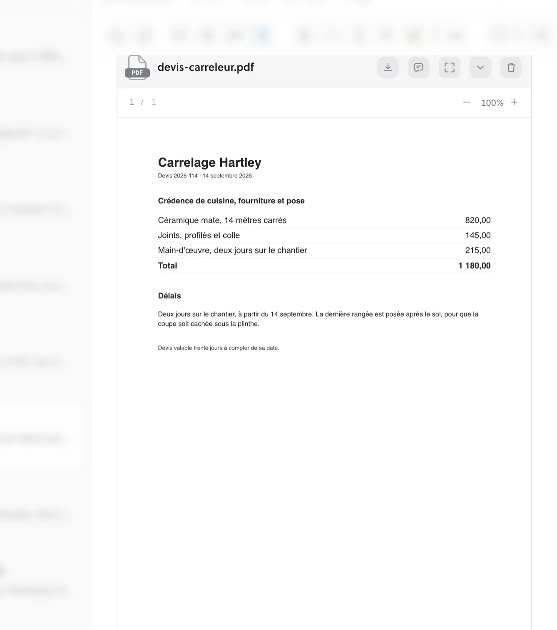
Task: Click the page indicator 1 / 1
Action: pyautogui.click(x=143, y=102)
